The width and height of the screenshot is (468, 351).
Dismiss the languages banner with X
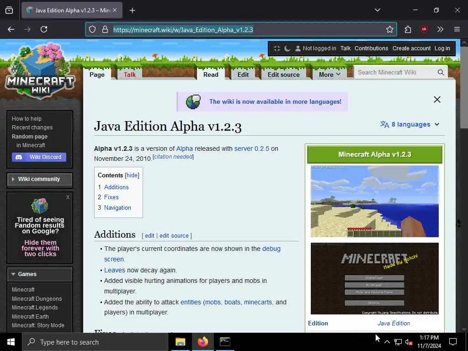[437, 100]
